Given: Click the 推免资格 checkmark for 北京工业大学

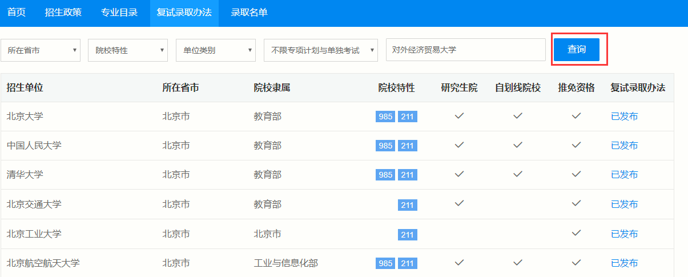Looking at the screenshot, I should pos(577,233).
